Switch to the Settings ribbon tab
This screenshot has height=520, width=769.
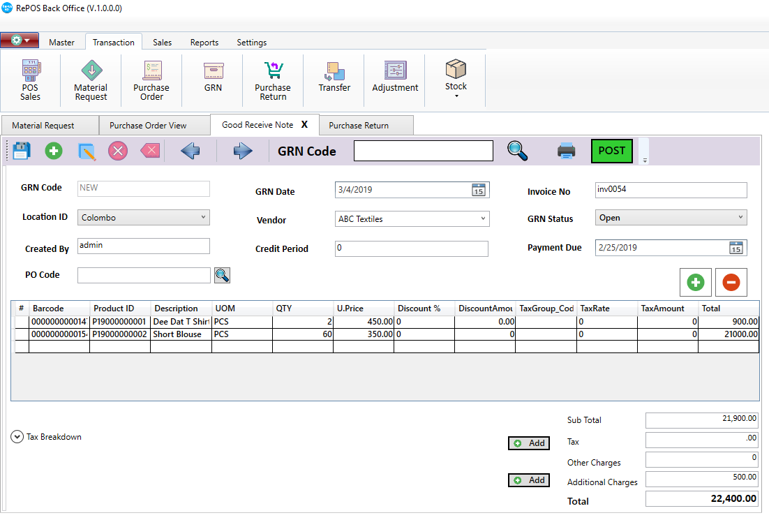[x=252, y=42]
